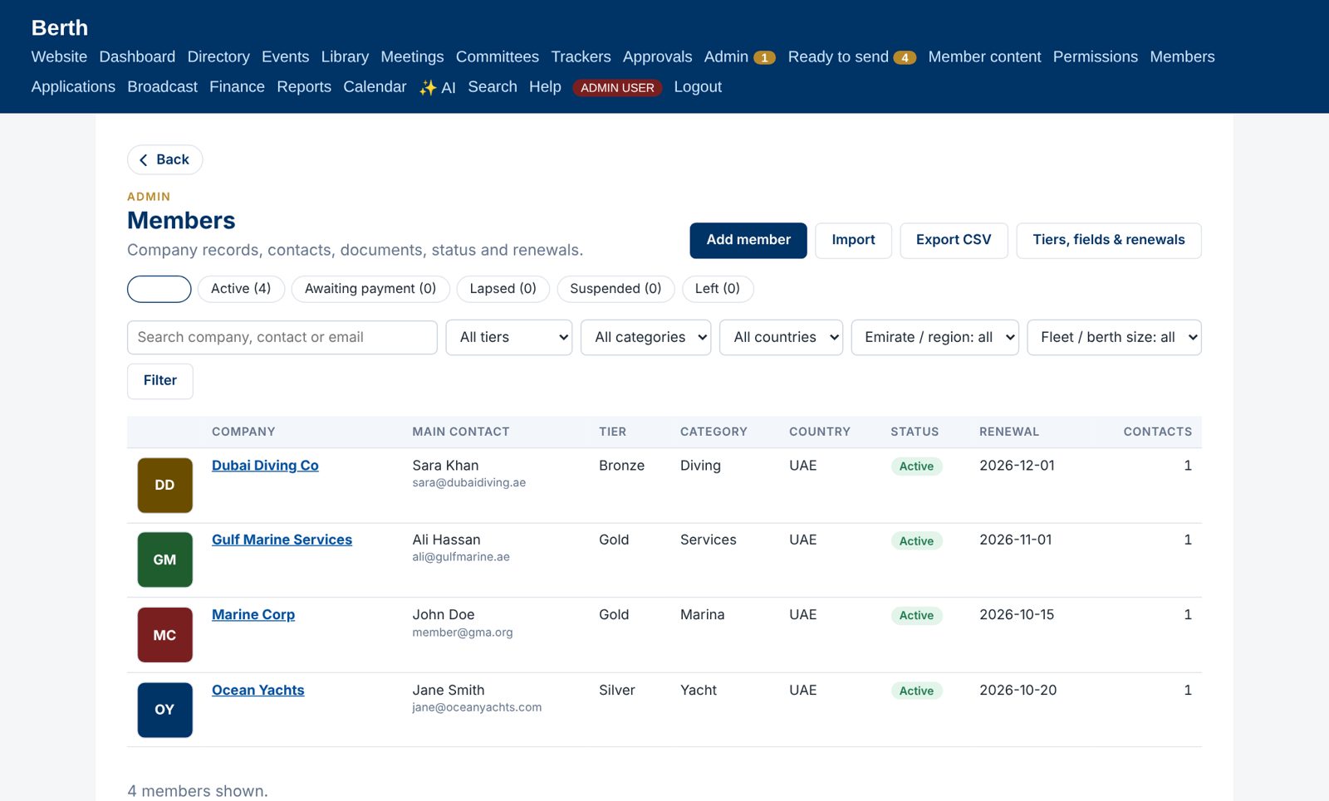Click the ADMIN USER badge
The width and height of the screenshot is (1329, 801).
pos(617,88)
